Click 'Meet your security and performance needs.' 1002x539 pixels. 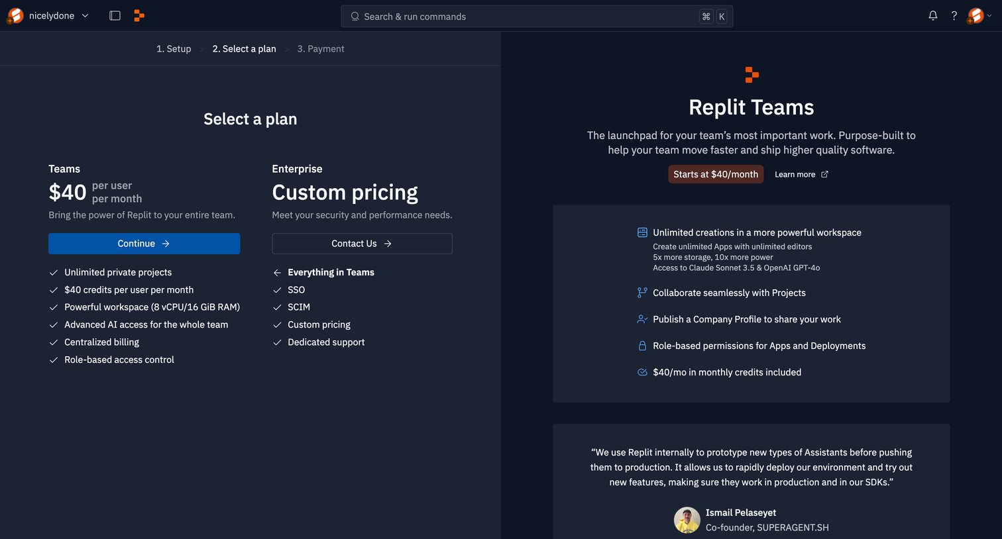(362, 215)
